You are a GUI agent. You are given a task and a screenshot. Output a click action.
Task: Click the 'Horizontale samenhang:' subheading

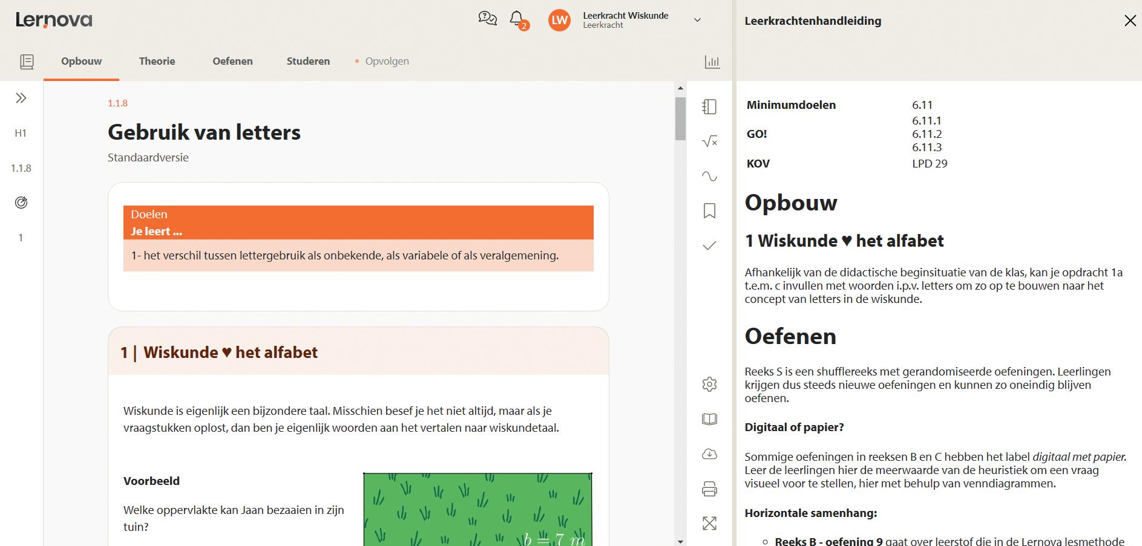[x=810, y=513]
